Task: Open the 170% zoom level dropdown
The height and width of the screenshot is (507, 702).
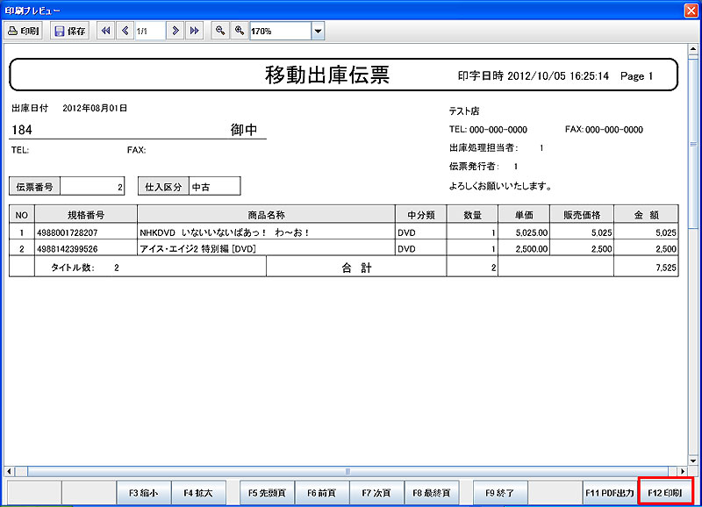Action: click(318, 32)
